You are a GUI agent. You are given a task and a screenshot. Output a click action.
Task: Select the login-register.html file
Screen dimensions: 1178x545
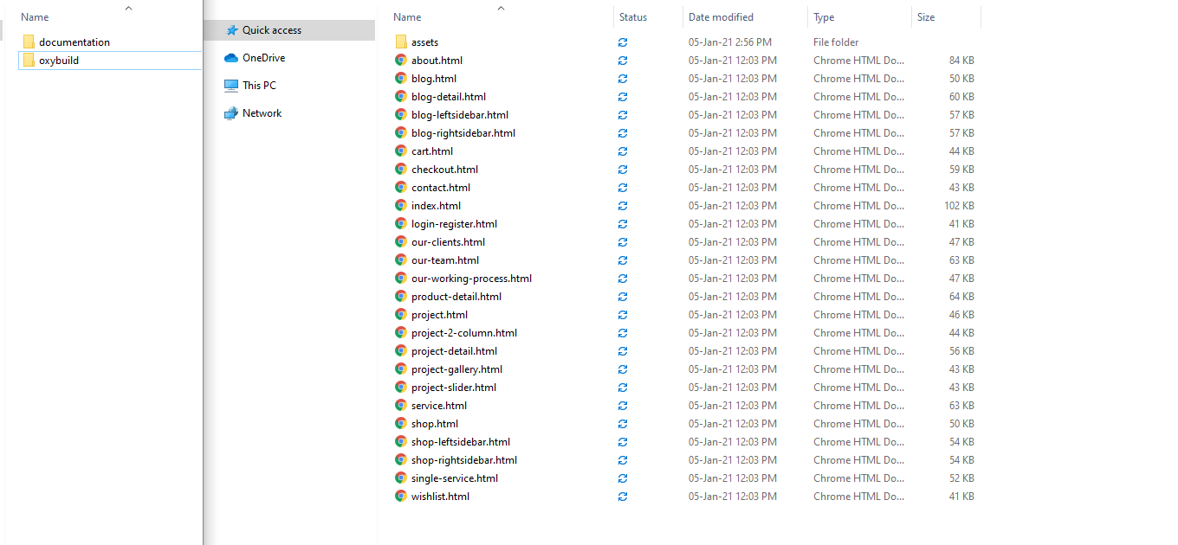point(454,224)
